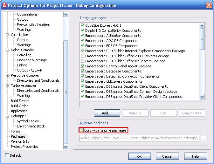Click the Add... button
Screen dimensions: 214x164
point(107,113)
